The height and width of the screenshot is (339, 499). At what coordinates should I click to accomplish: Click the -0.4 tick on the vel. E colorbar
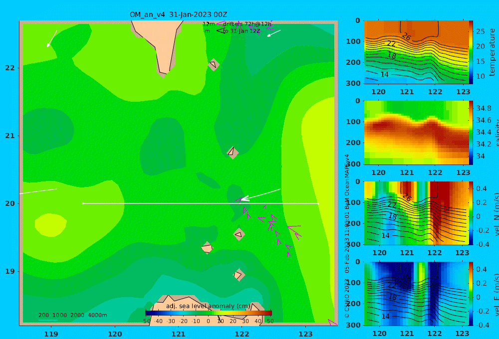click(483, 325)
